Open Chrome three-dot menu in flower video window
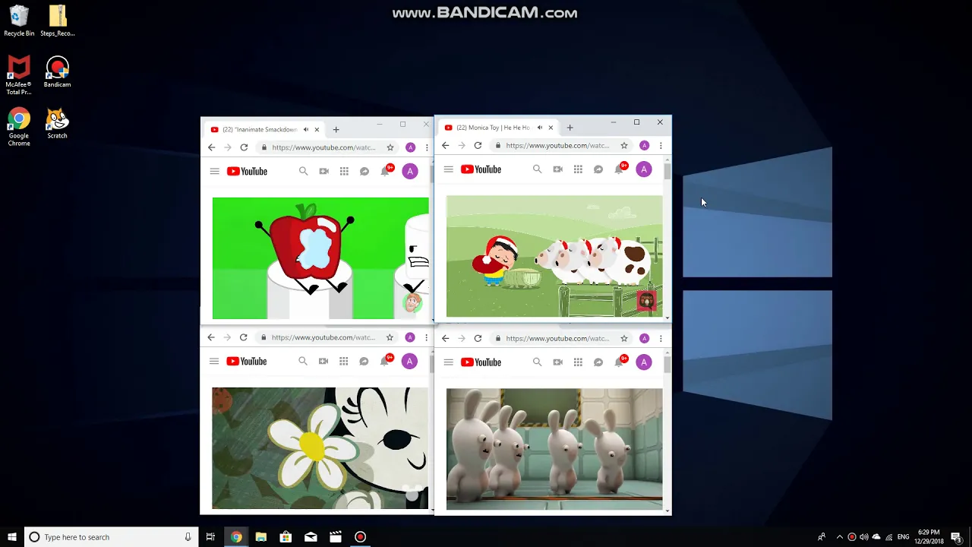Image resolution: width=972 pixels, height=547 pixels. [426, 337]
